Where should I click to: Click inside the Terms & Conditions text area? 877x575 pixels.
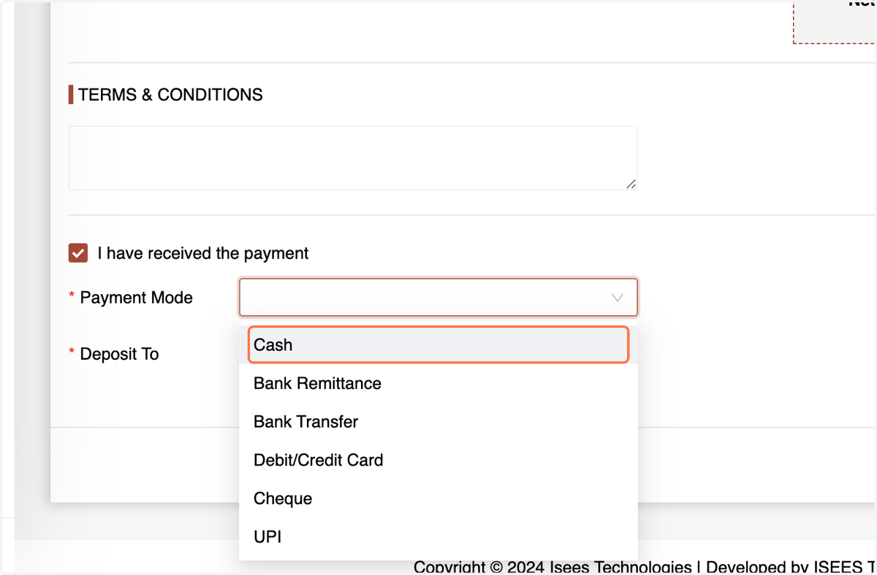click(x=353, y=158)
